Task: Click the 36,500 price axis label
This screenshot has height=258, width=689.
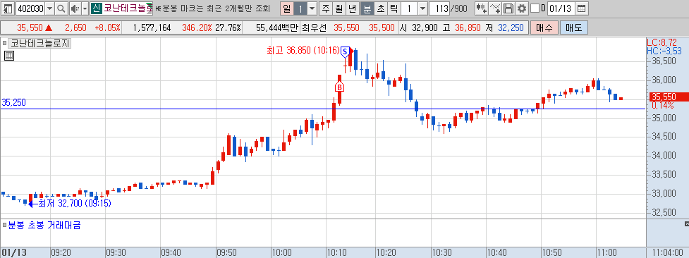Action: pyautogui.click(x=664, y=61)
